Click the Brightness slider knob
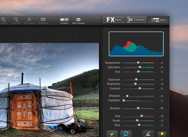 (x=135, y=84)
